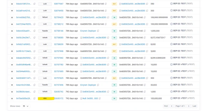Viewport: 204px width, 111px height.
Task: Open block 32877647 link
Action: (x=59, y=4)
